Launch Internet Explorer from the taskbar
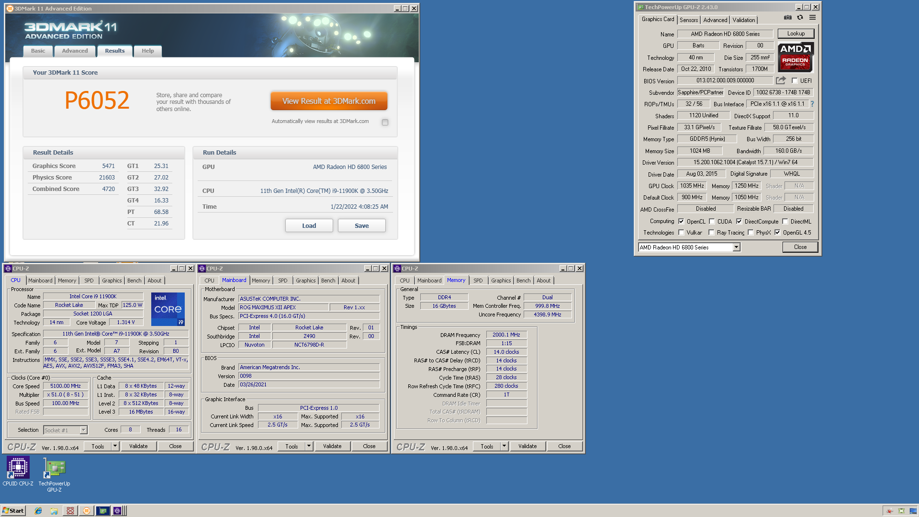The width and height of the screenshot is (919, 517). (38, 511)
